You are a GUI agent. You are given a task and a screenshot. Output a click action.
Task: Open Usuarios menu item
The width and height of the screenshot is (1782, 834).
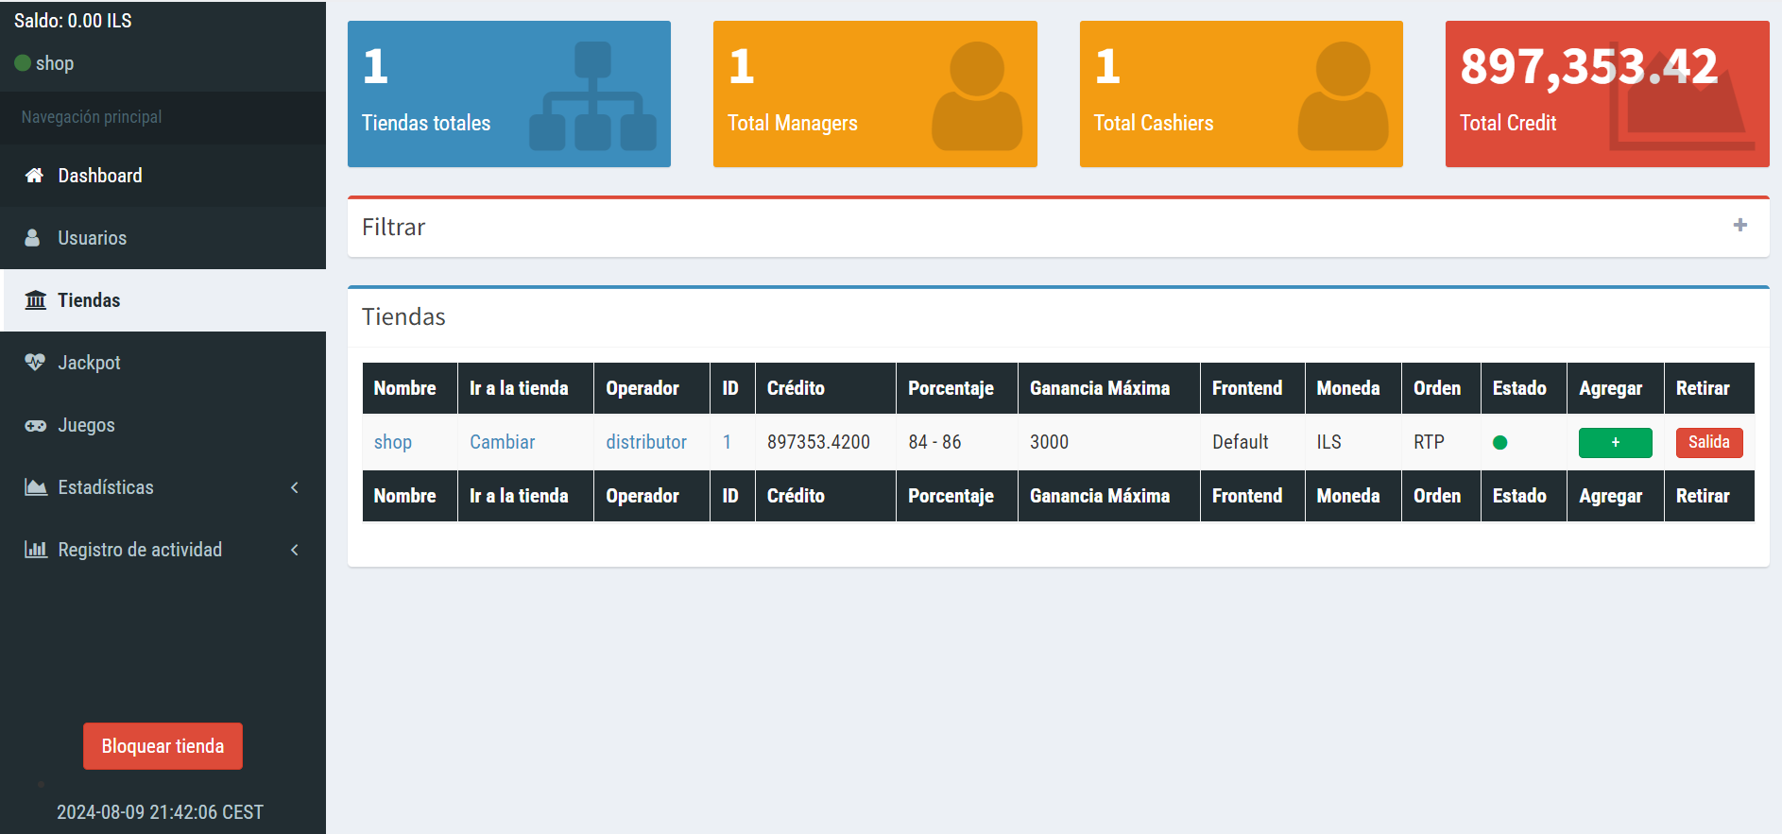[x=163, y=238]
